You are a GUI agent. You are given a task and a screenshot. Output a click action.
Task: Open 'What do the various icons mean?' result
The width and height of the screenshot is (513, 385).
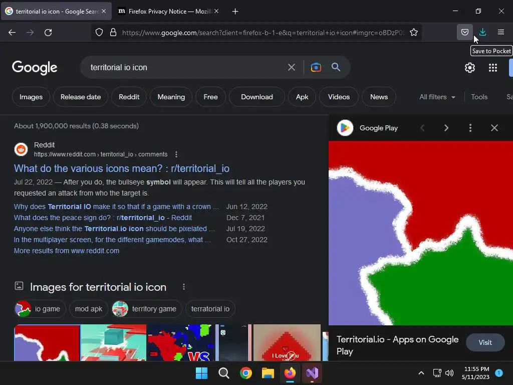[122, 168]
